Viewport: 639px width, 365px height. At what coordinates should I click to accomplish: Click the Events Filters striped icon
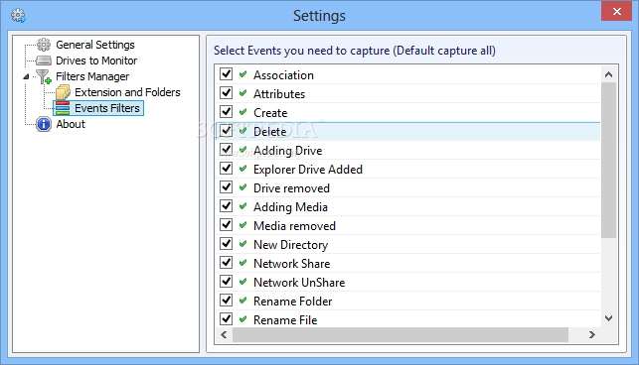pyautogui.click(x=63, y=108)
